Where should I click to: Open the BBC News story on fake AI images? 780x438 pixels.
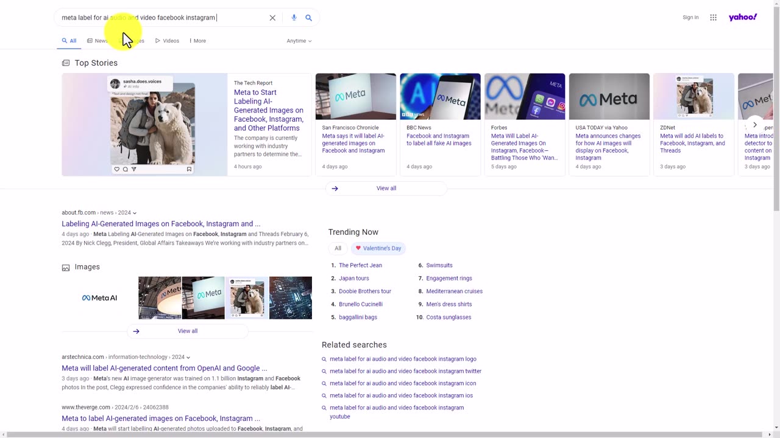439,140
